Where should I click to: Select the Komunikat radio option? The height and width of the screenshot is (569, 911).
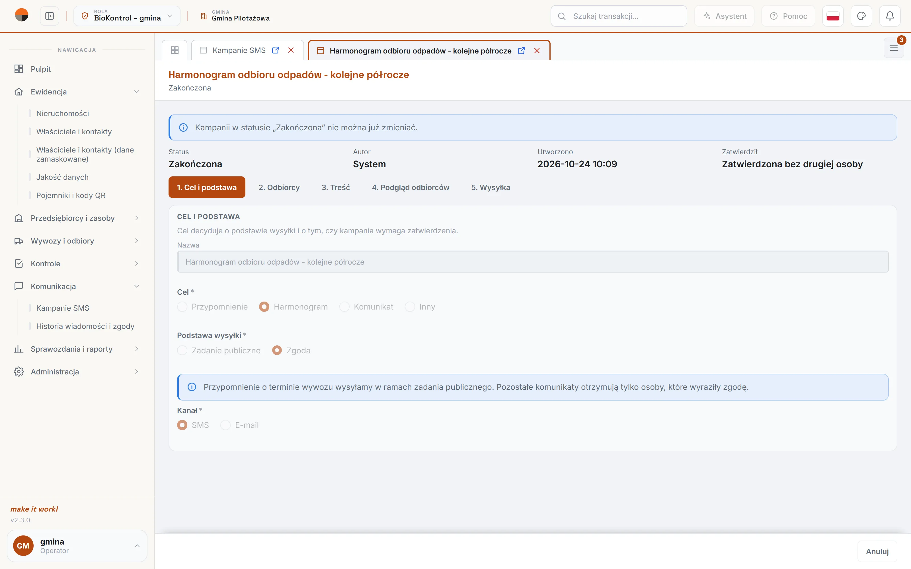click(x=344, y=307)
